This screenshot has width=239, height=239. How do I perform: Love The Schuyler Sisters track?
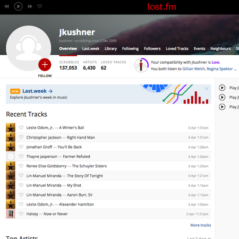(x=21, y=166)
